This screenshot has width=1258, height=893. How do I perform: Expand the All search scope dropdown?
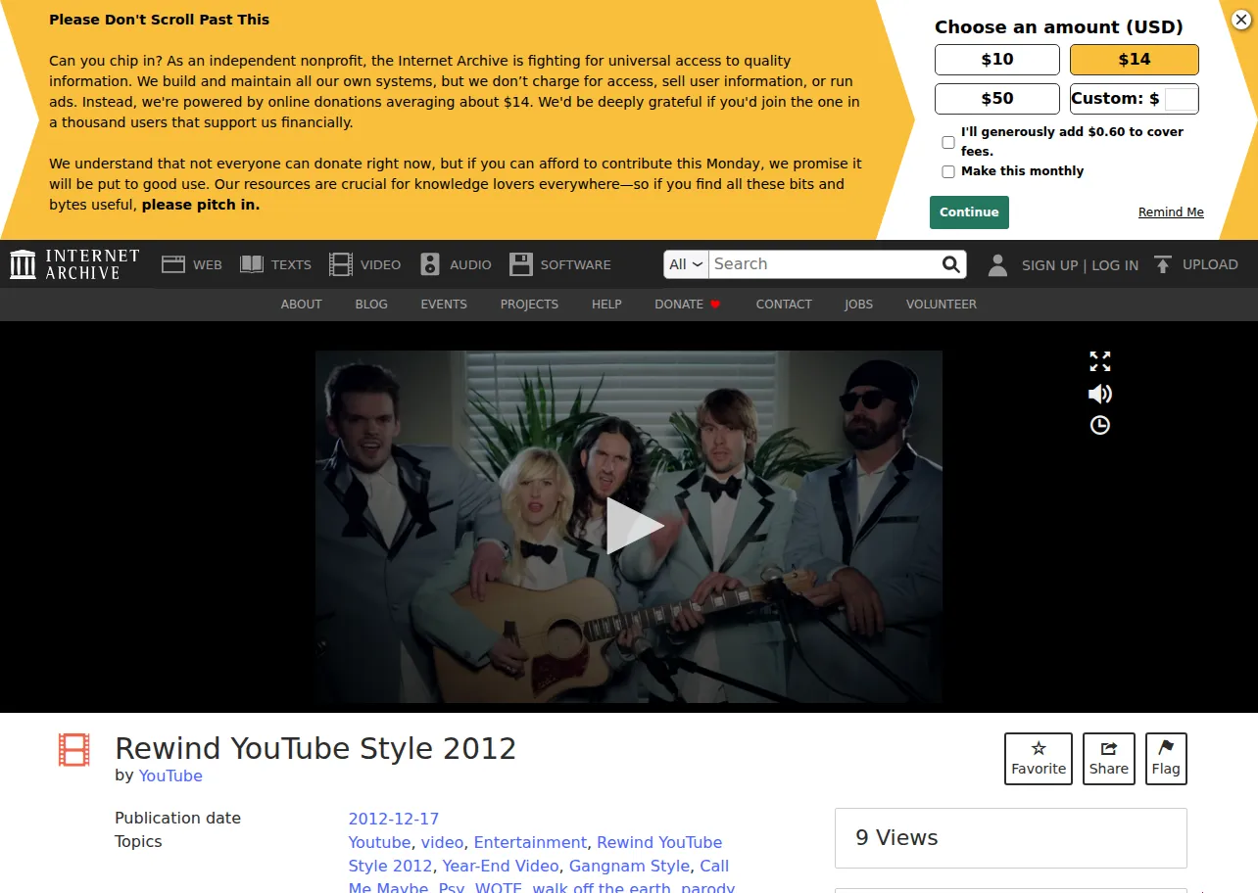(x=686, y=264)
